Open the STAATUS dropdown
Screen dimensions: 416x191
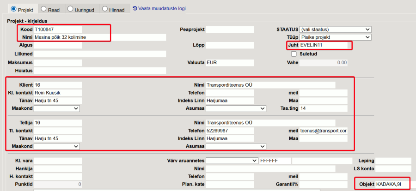click(335, 30)
